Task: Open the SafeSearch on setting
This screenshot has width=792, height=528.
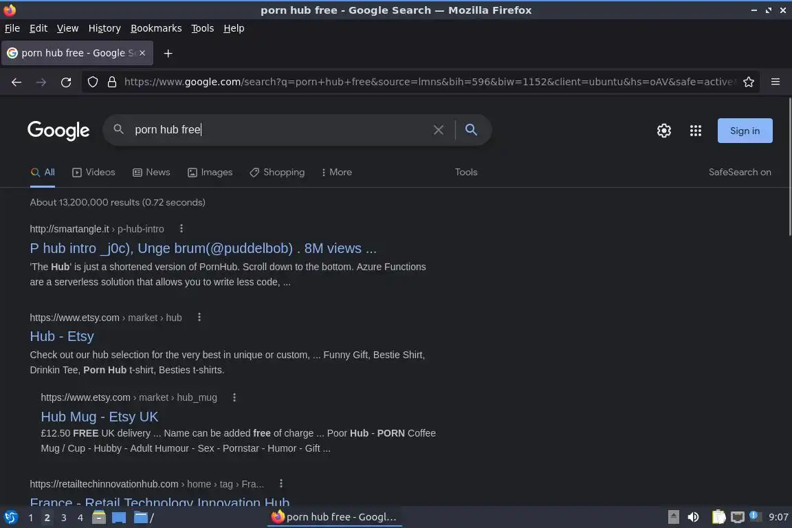Action: (x=740, y=173)
